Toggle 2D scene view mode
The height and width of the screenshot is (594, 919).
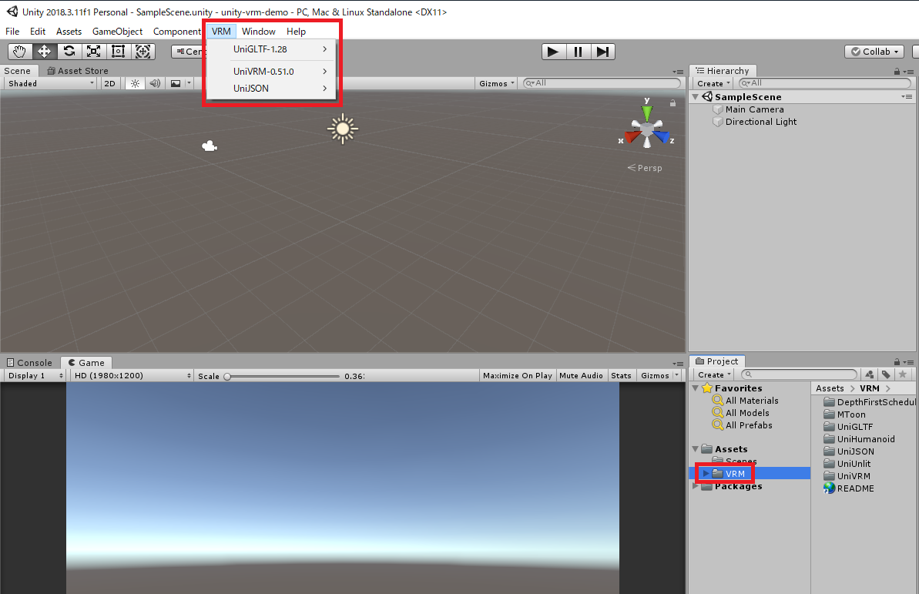[x=109, y=83]
